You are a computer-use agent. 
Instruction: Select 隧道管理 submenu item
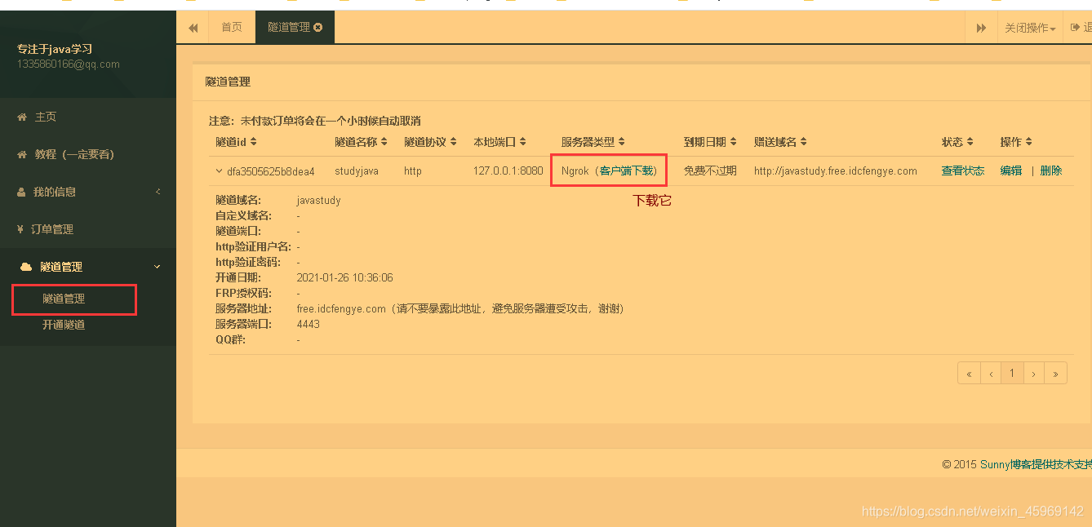click(x=64, y=299)
